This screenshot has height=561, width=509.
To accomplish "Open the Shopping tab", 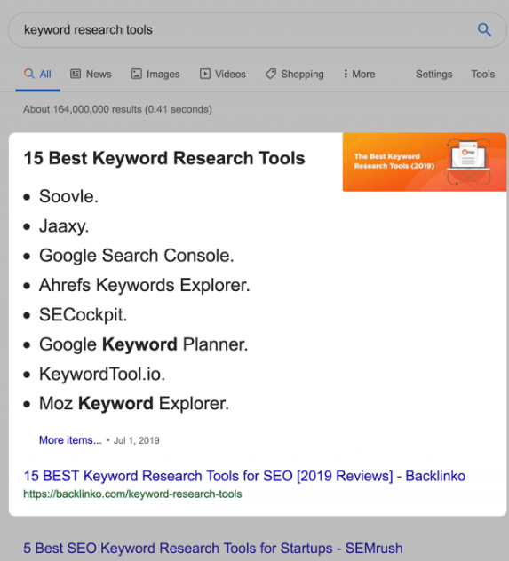I will coord(295,74).
